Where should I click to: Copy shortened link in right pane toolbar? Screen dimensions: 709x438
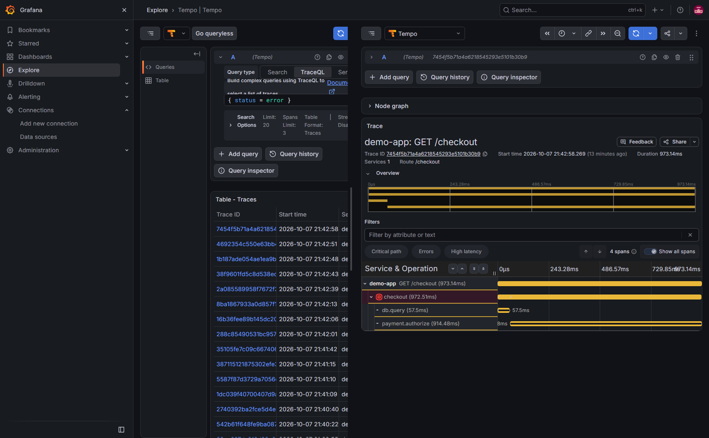588,33
